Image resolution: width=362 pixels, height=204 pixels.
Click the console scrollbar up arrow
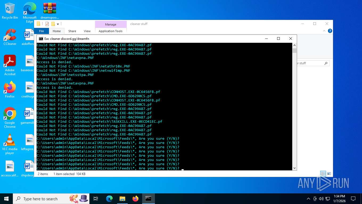pos(294,45)
